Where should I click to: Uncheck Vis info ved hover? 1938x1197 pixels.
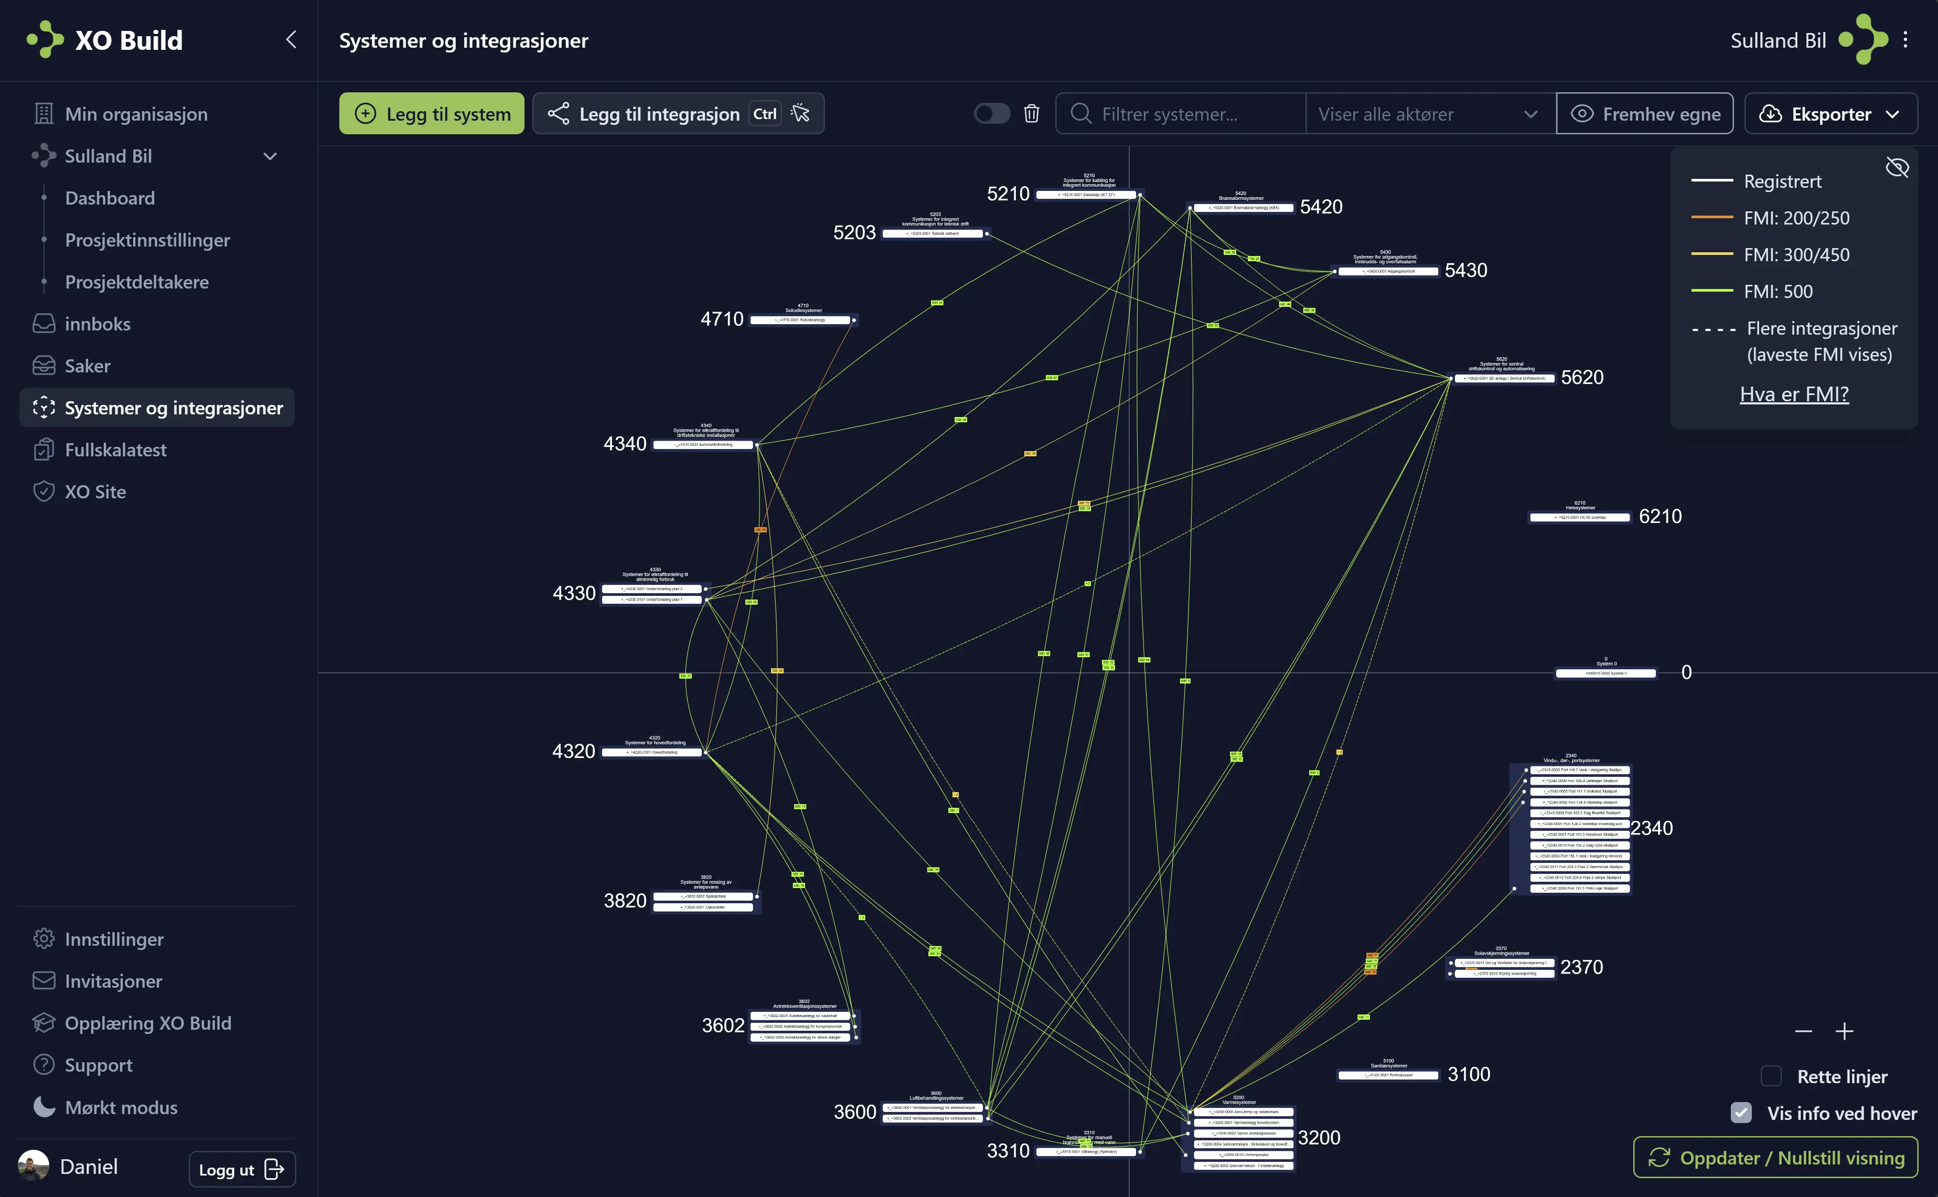tap(1741, 1113)
